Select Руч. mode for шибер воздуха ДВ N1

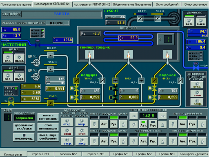pyautogui.click(x=113, y=124)
